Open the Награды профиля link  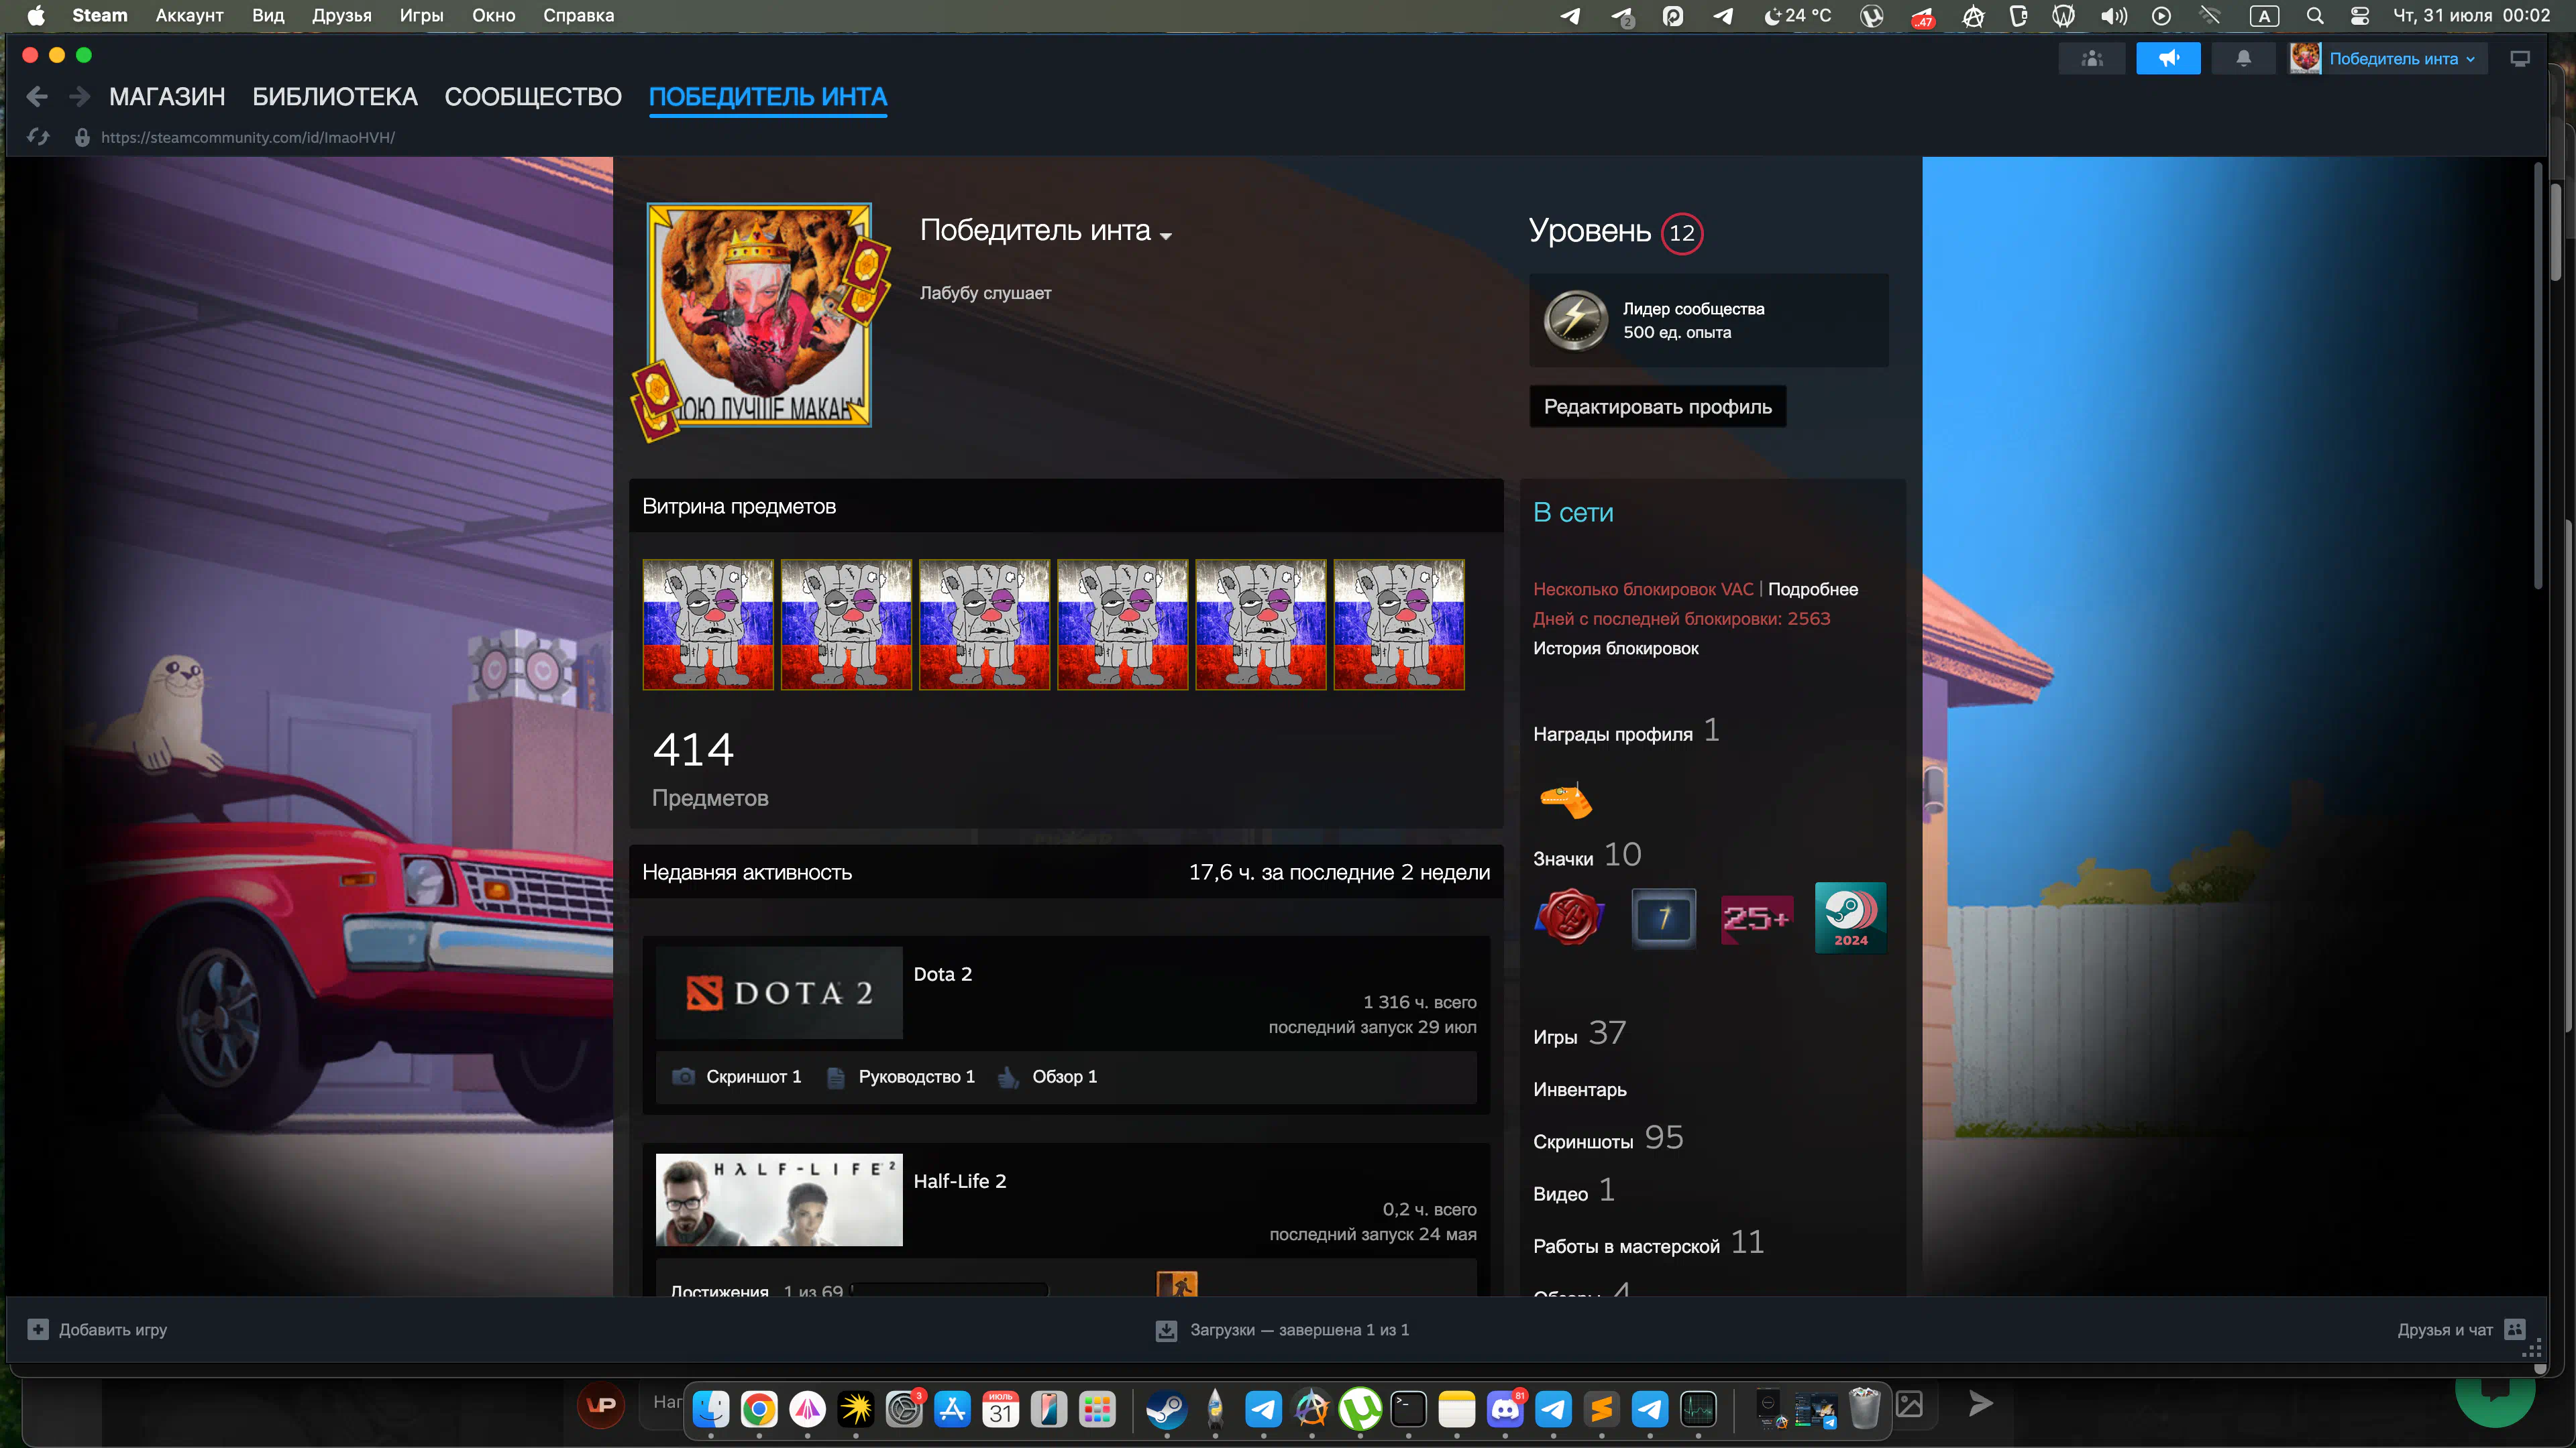[x=1626, y=731]
